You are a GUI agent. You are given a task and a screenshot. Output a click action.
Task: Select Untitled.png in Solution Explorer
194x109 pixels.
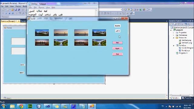186,40
